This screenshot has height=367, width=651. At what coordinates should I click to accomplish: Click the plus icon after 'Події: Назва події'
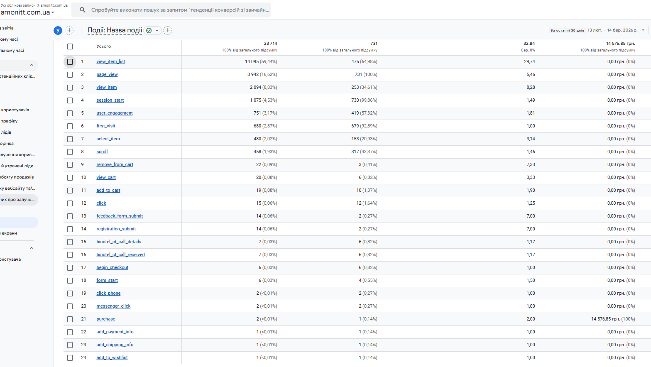168,30
